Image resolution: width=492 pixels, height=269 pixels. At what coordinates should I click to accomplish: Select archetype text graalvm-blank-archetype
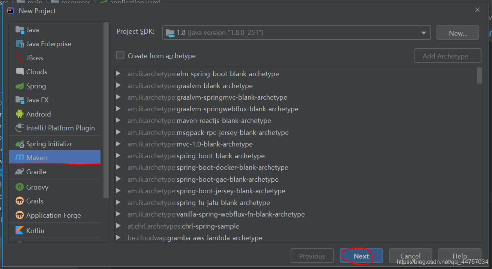click(x=214, y=86)
